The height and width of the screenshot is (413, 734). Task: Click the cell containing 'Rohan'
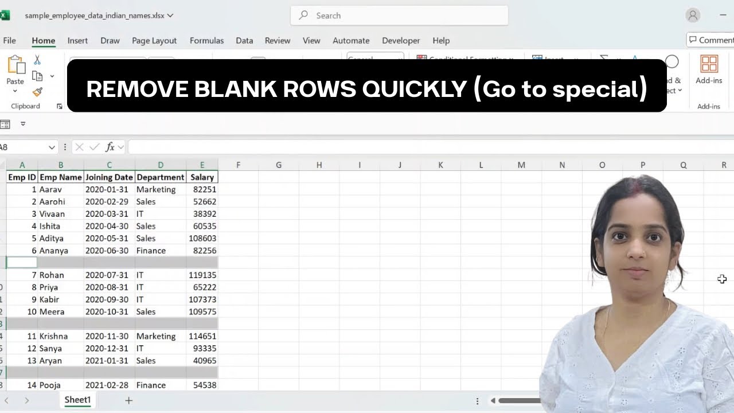[x=61, y=275]
